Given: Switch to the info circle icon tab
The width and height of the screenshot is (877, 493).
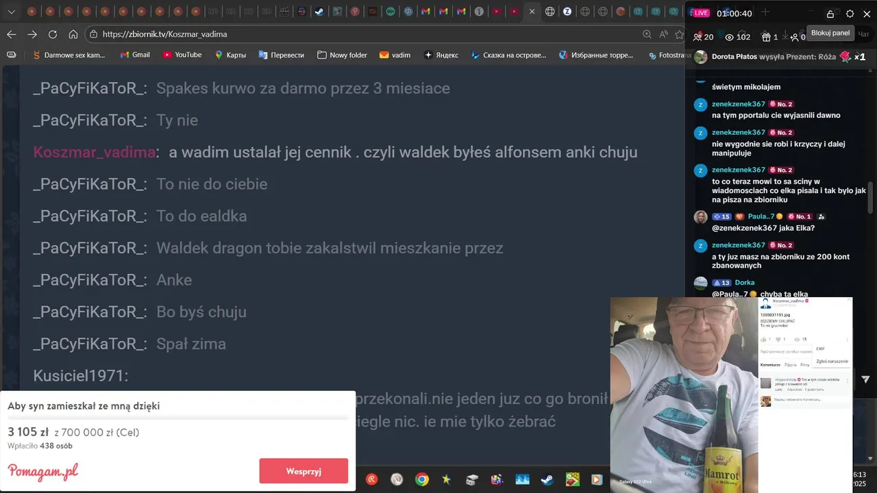Looking at the screenshot, I should (x=479, y=12).
